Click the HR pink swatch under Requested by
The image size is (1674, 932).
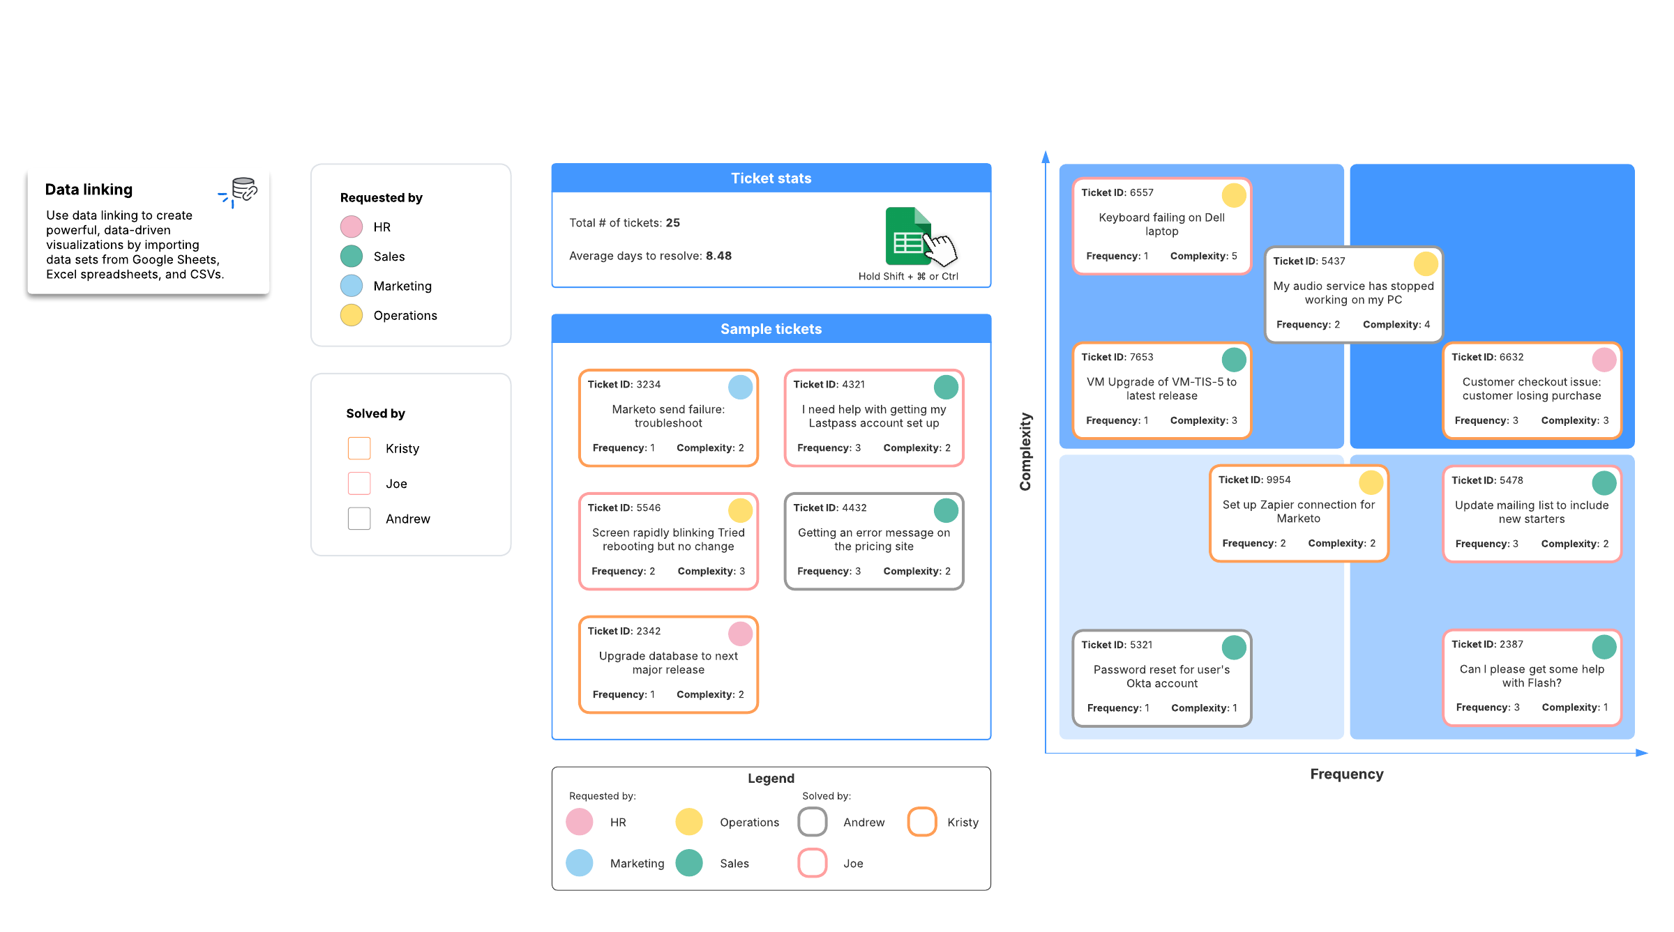click(352, 227)
